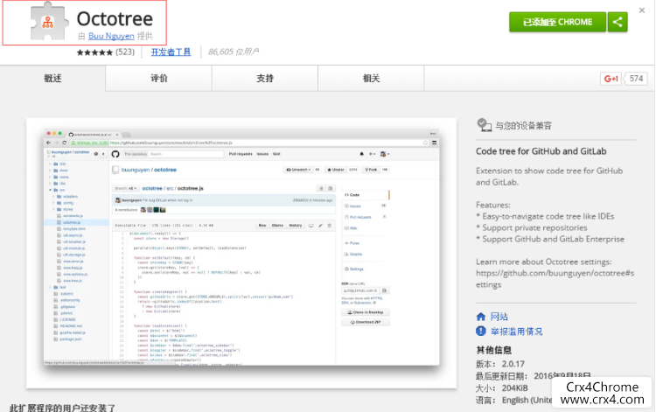Click the 574 Google plus count

point(636,79)
